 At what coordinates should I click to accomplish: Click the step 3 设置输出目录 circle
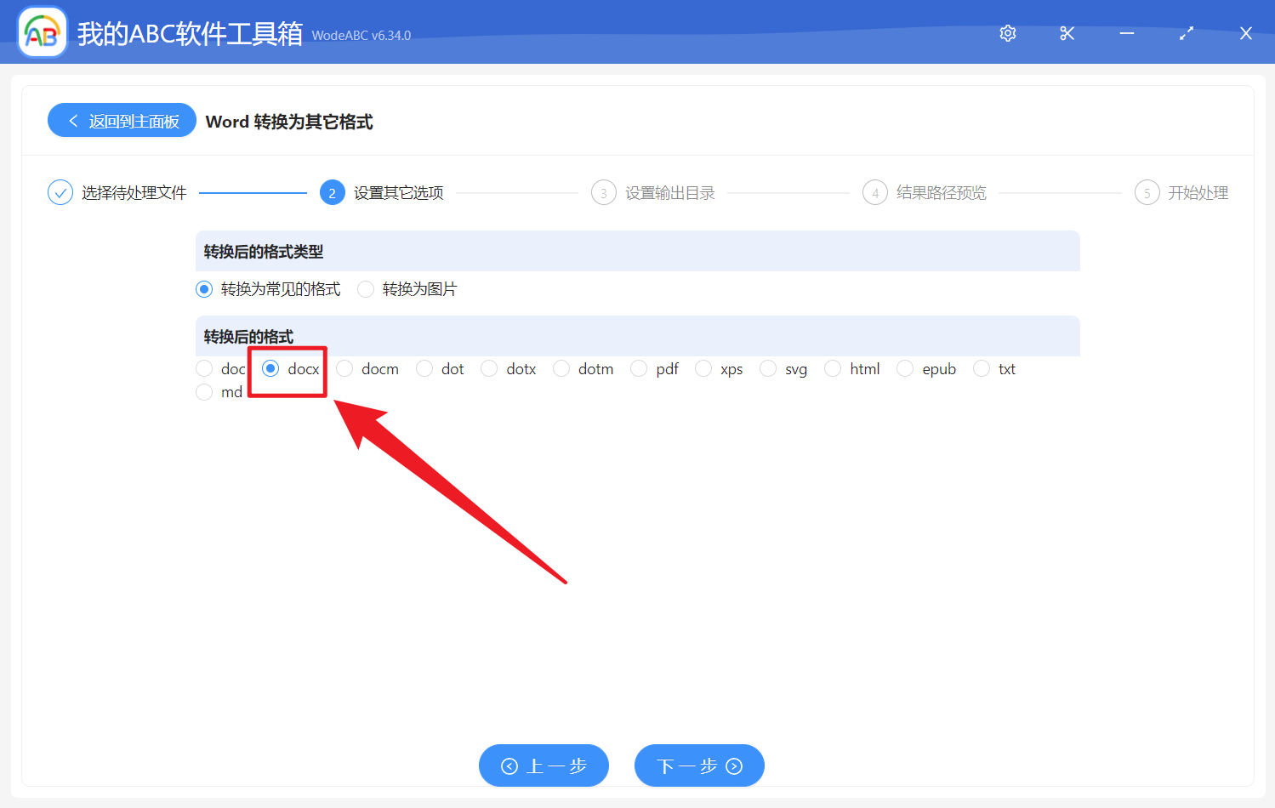(603, 192)
